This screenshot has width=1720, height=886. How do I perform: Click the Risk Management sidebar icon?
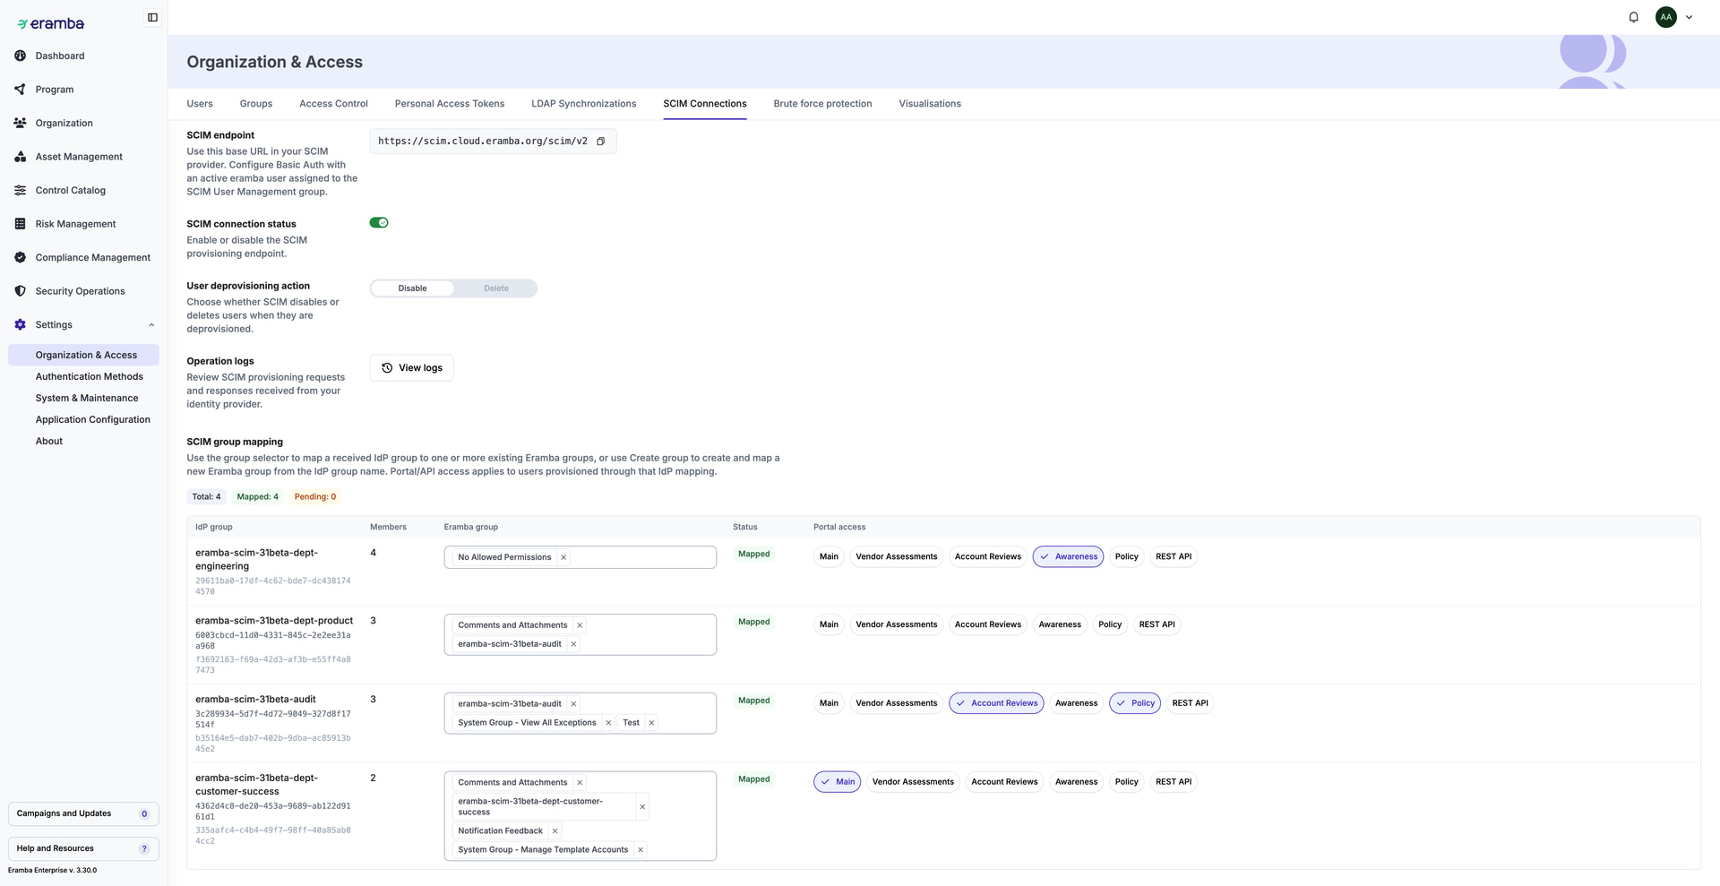[x=20, y=224]
